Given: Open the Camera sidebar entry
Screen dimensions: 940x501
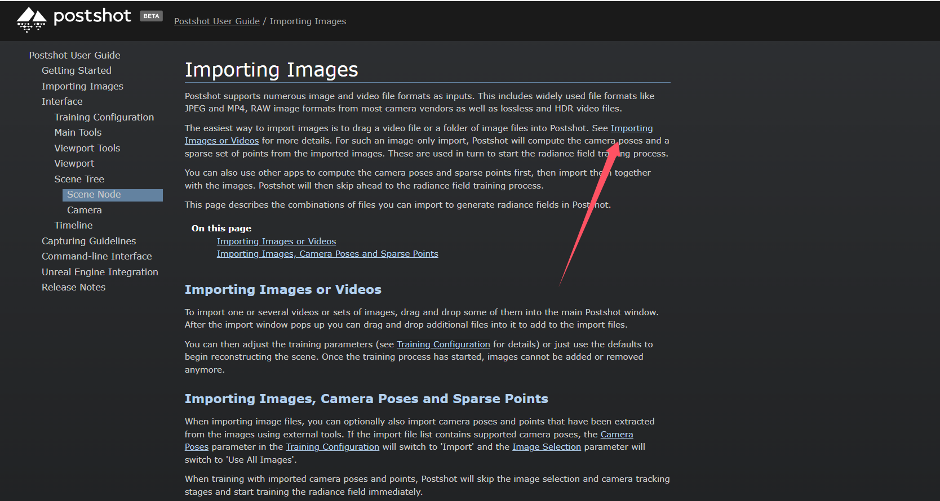Looking at the screenshot, I should click(x=85, y=210).
